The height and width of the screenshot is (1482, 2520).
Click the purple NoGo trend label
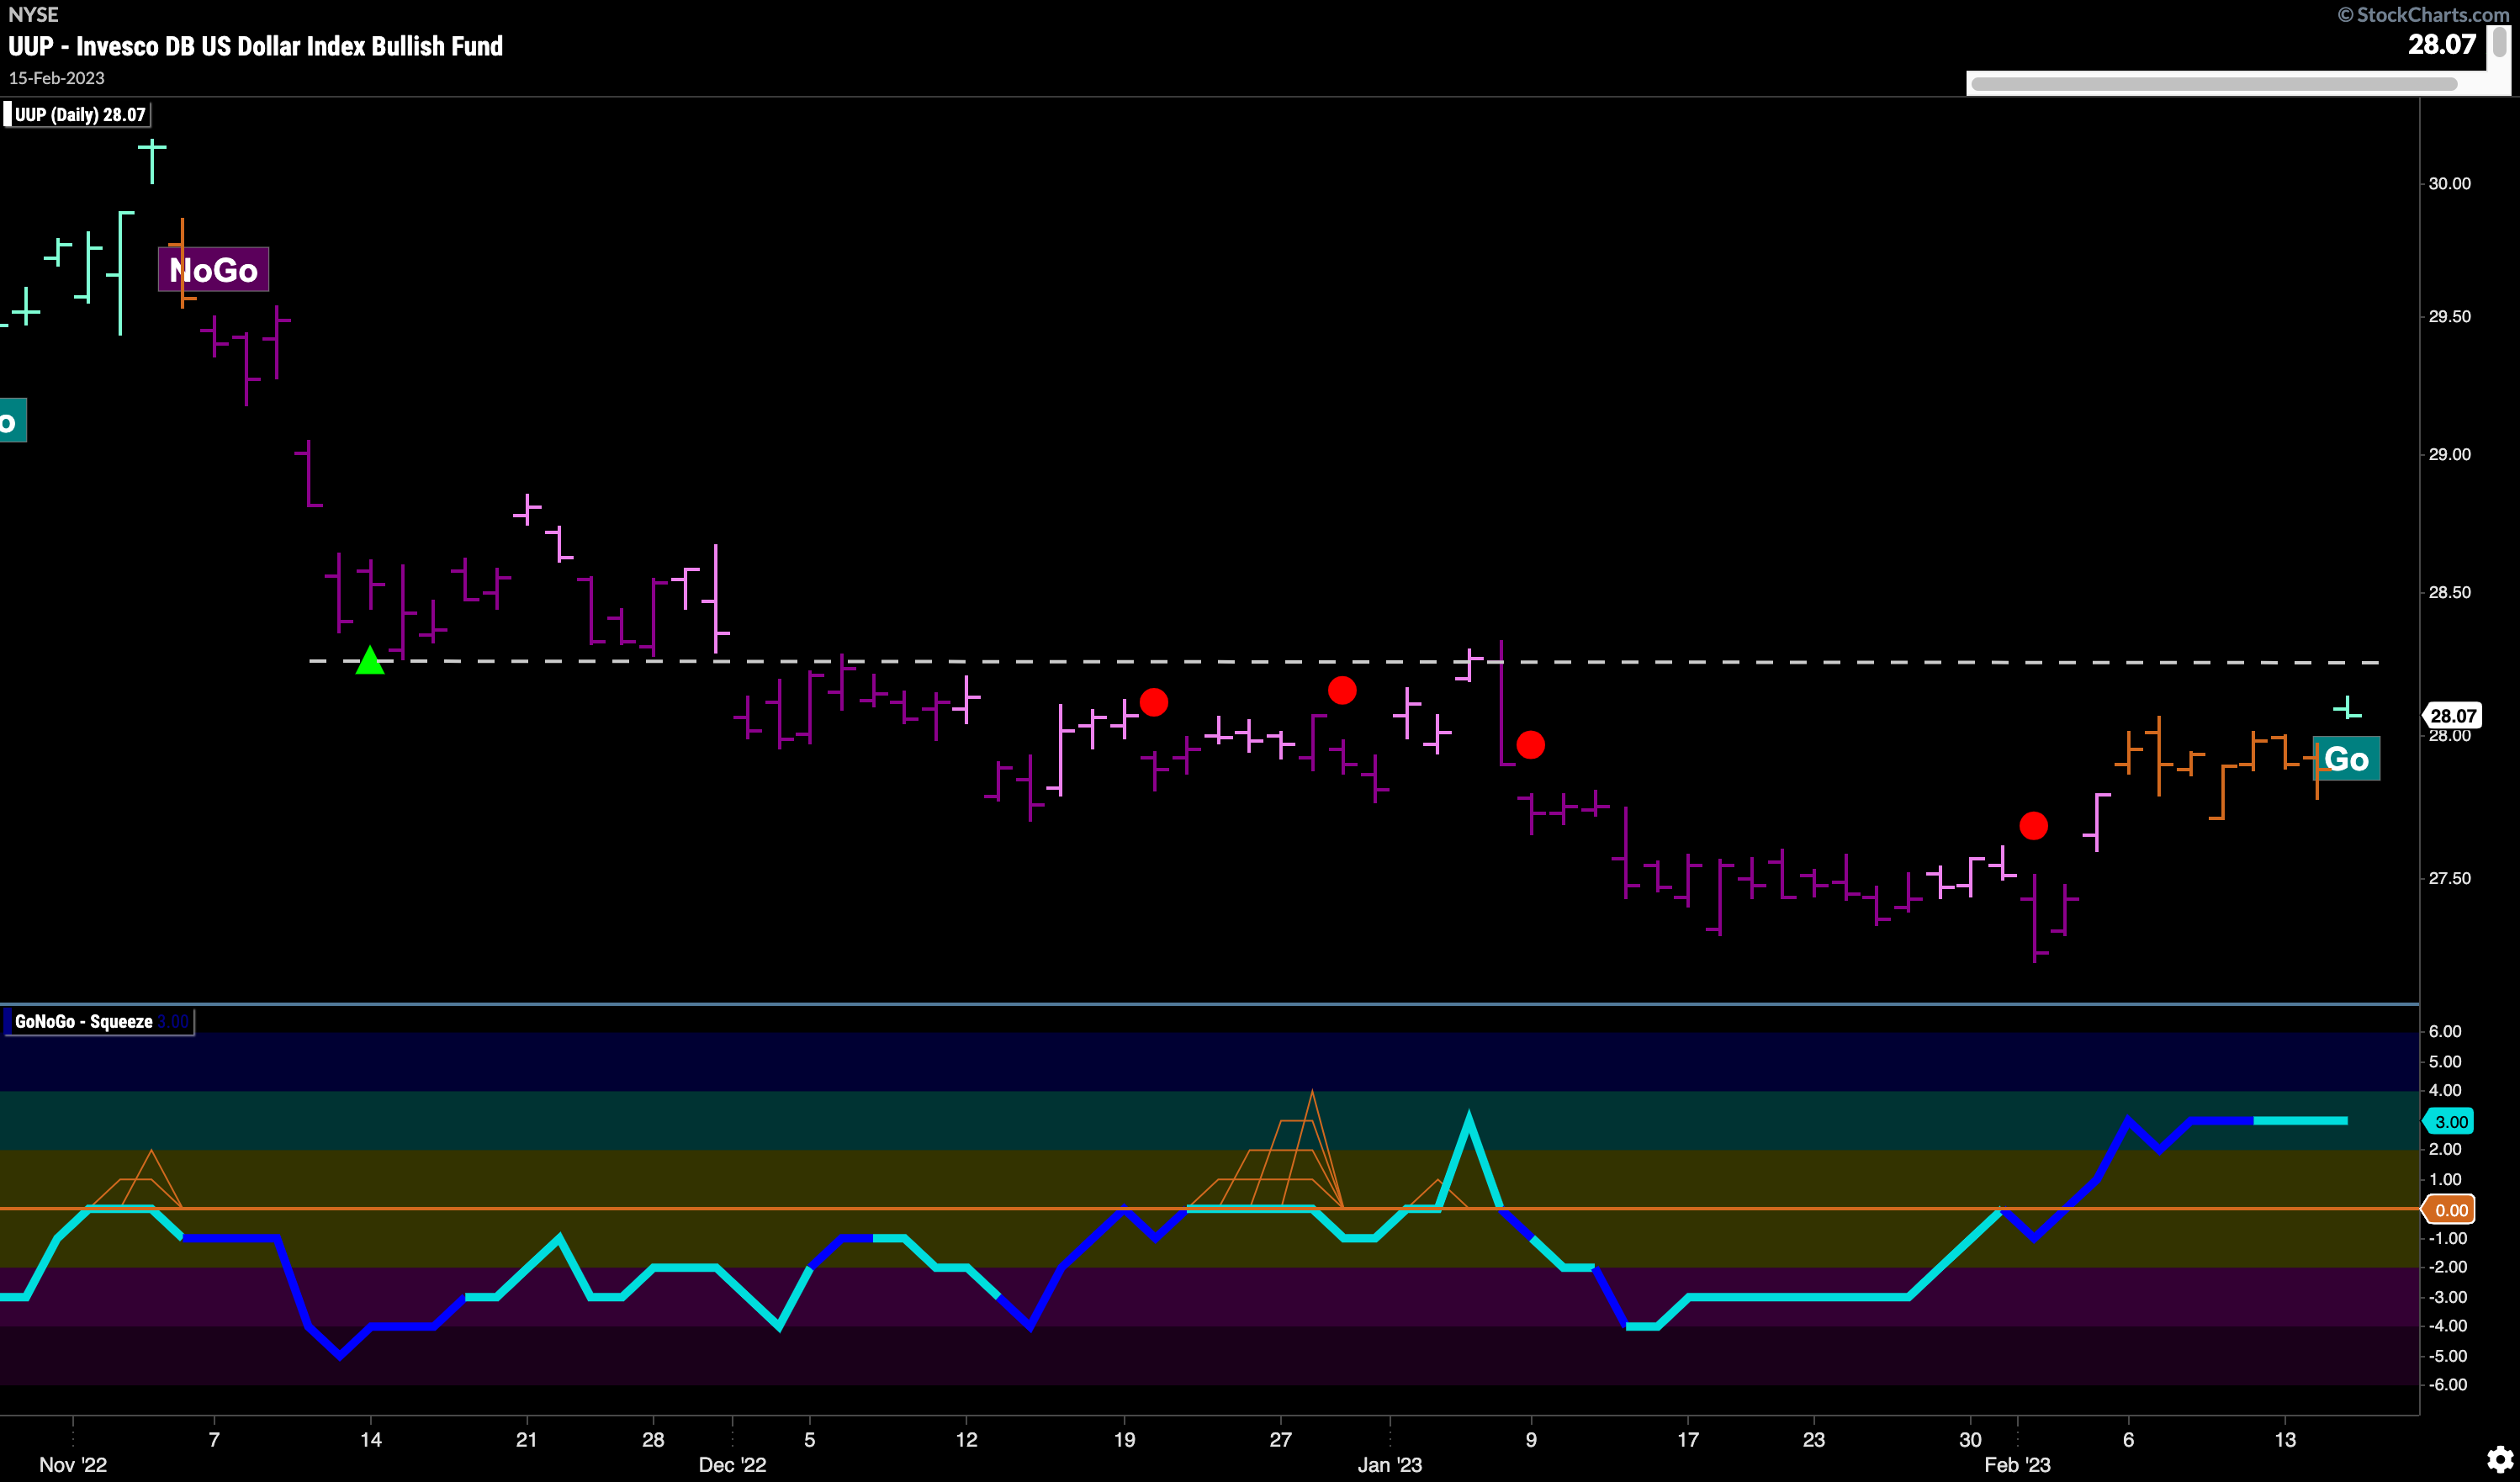[213, 269]
